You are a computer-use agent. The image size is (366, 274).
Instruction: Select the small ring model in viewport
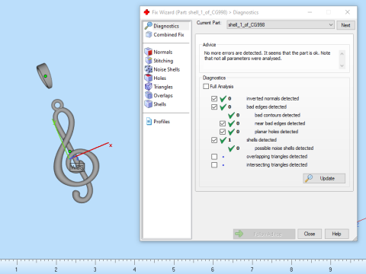click(44, 76)
